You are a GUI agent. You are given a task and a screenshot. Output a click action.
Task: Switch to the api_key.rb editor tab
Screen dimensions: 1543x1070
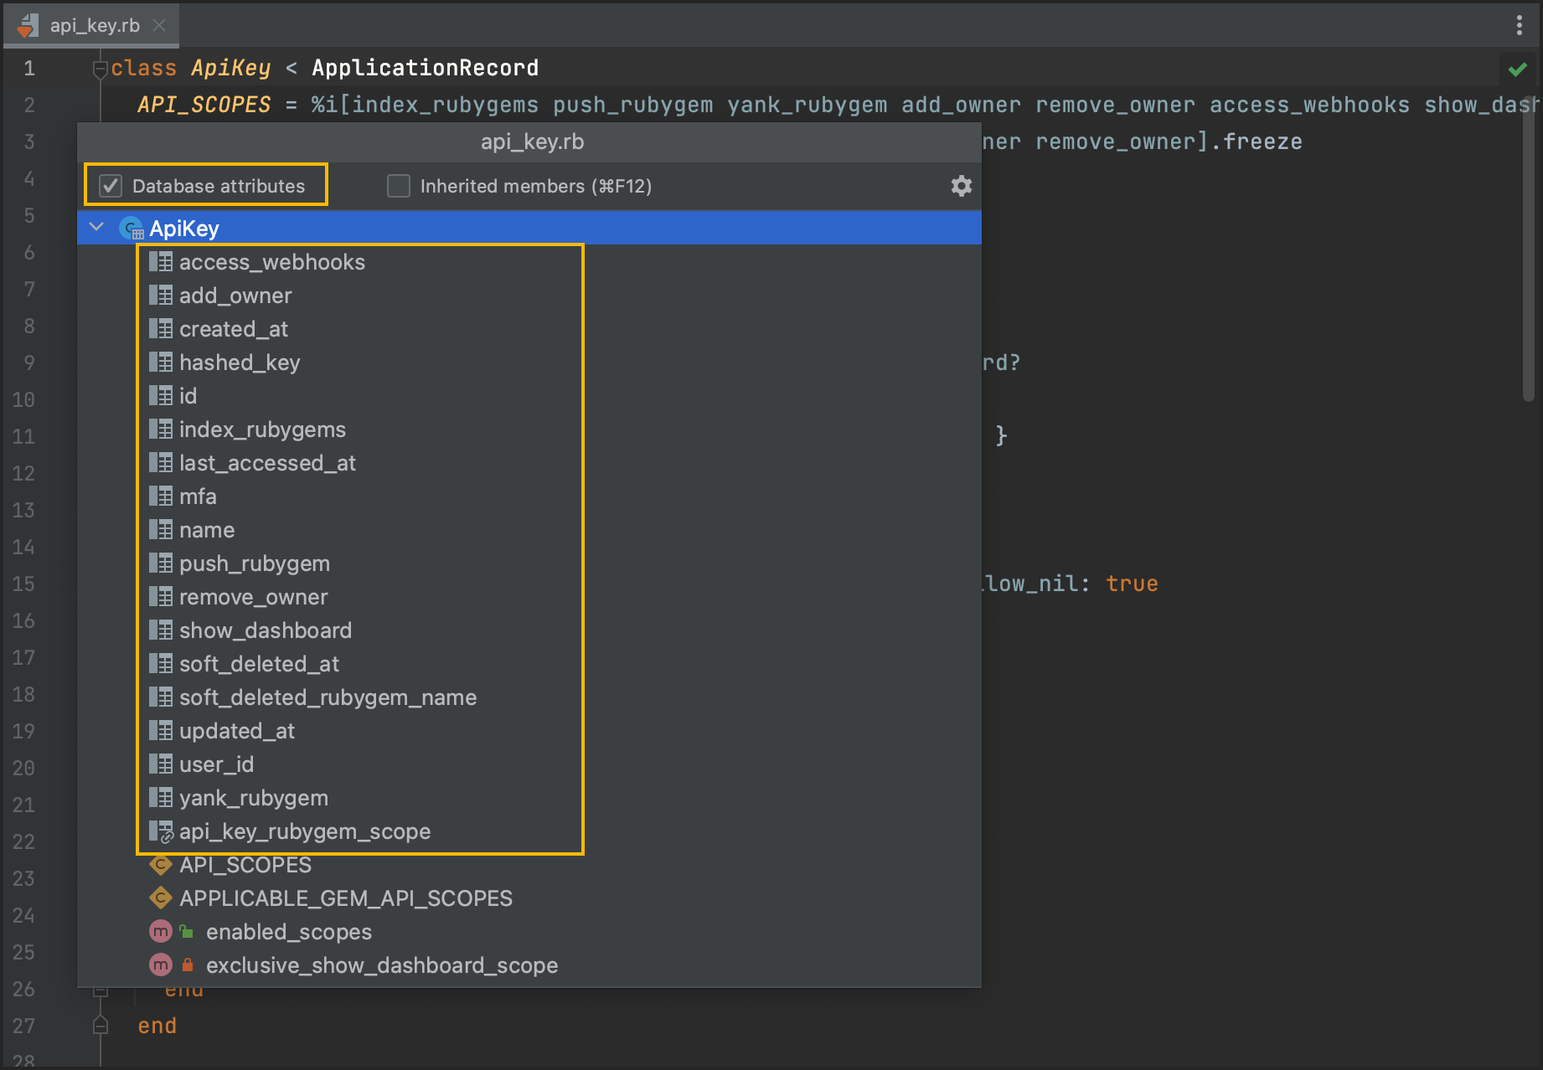click(x=95, y=25)
